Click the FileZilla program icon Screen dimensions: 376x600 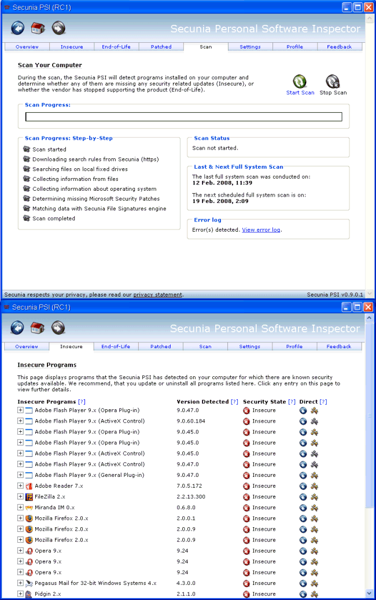pyautogui.click(x=29, y=497)
